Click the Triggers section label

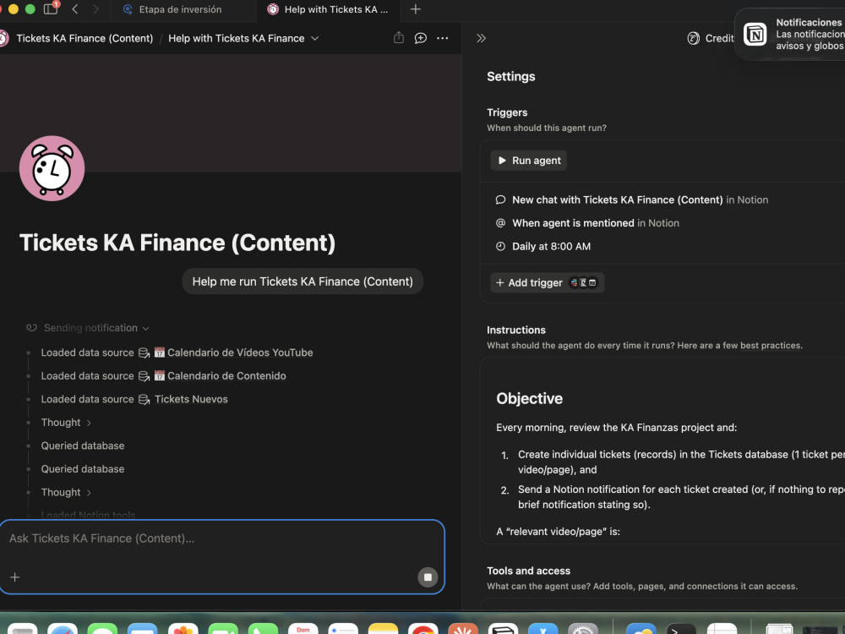507,112
